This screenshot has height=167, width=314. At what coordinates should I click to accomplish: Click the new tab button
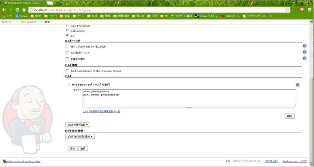[50, 3]
